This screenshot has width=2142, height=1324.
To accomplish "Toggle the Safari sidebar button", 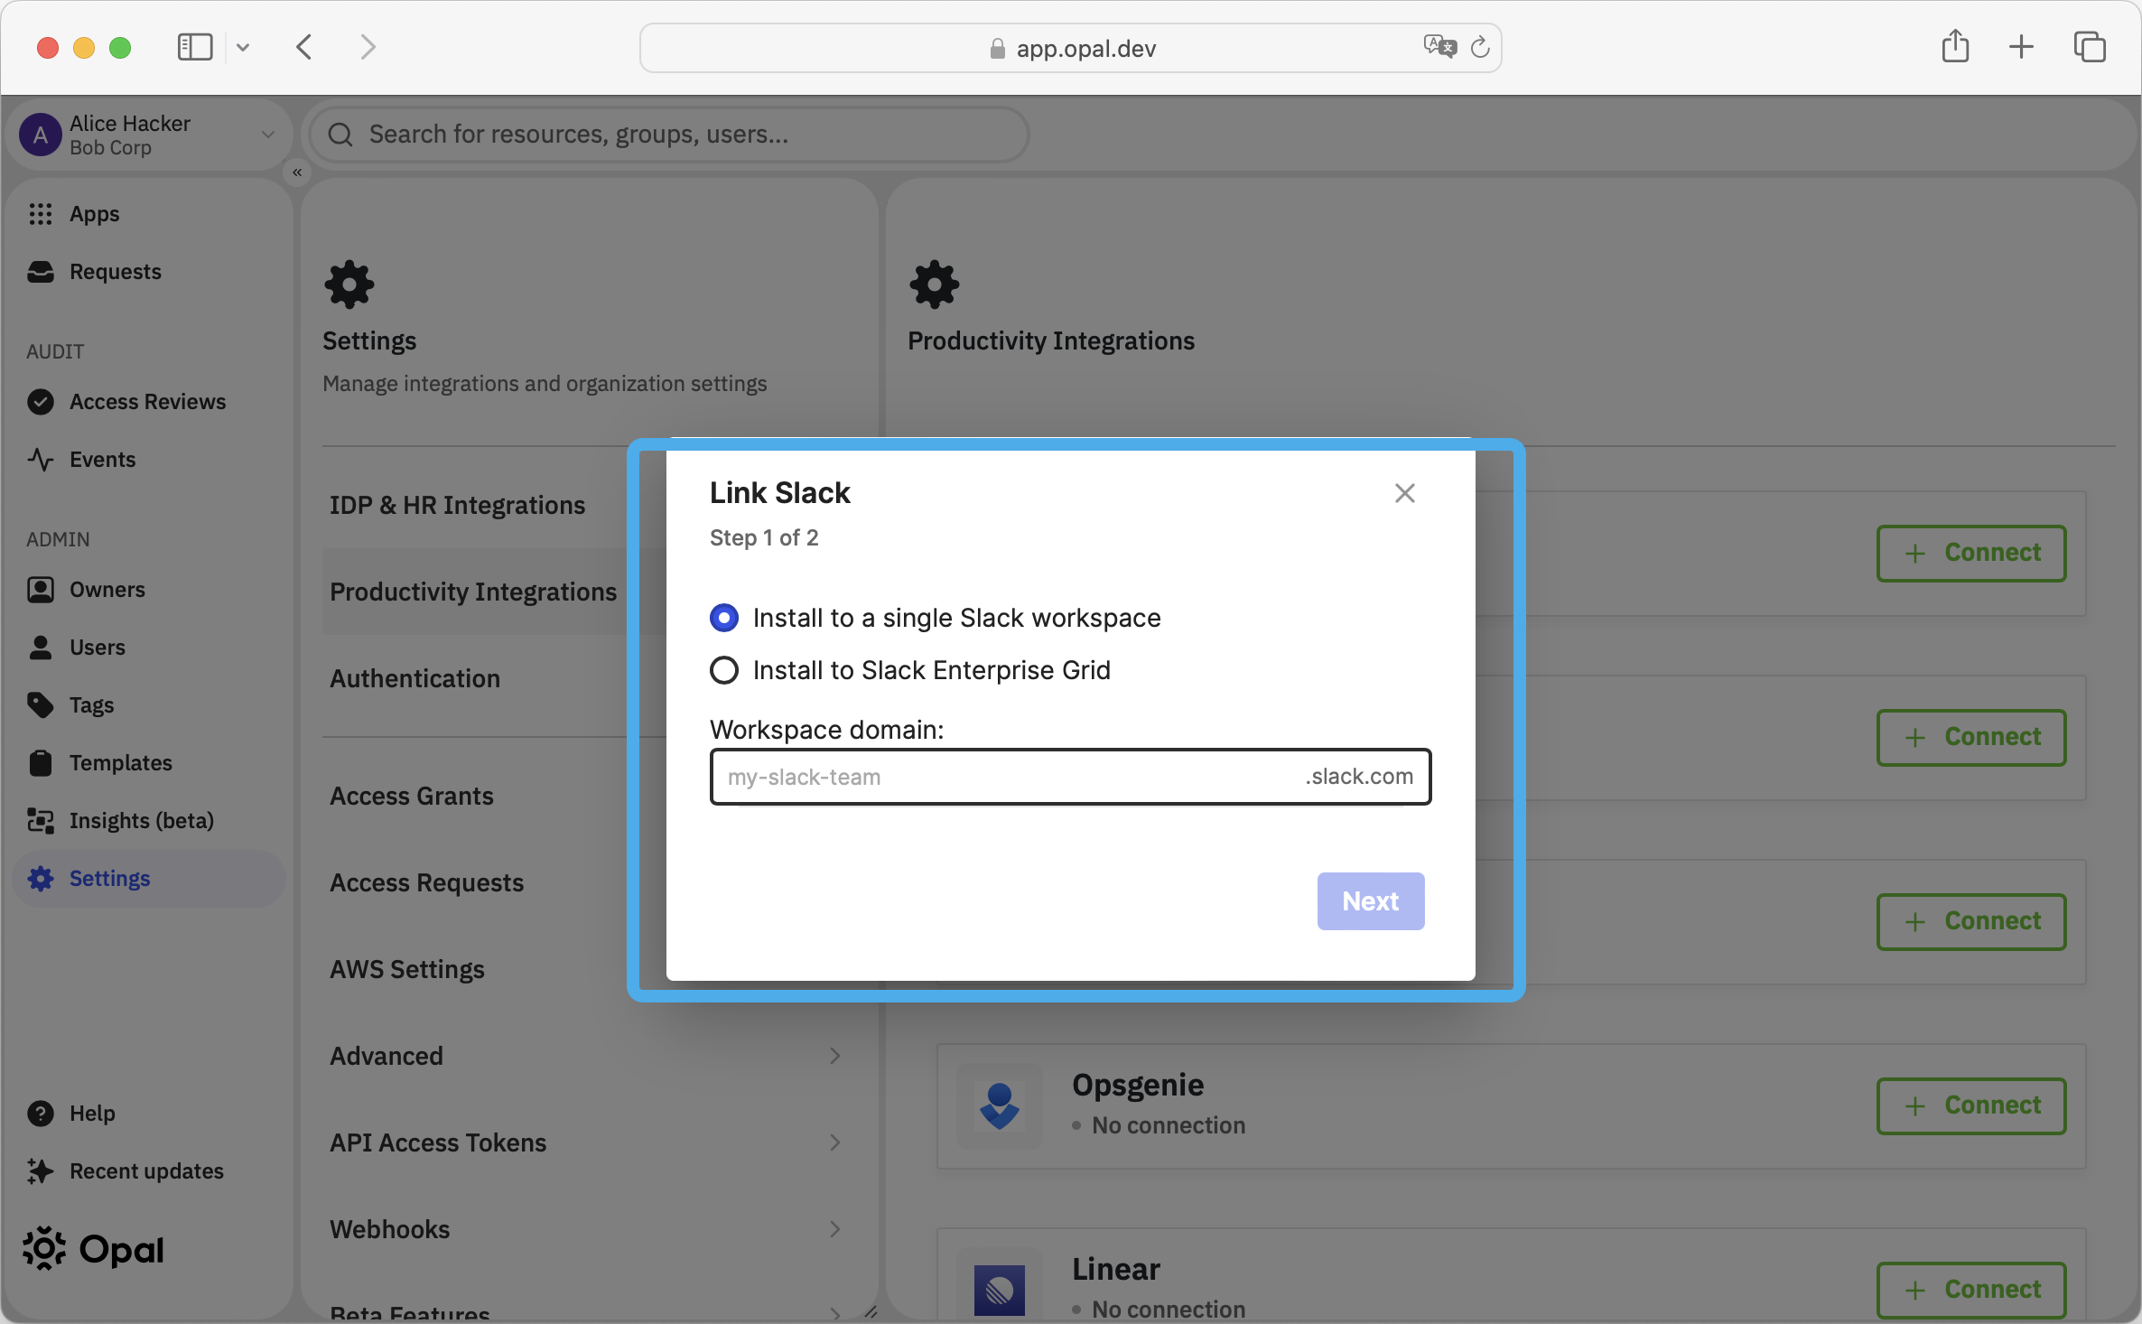I will click(x=195, y=47).
